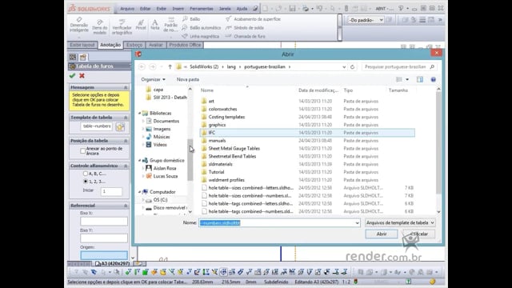Viewport: 512px width, 288px height.
Task: Select the Símbolo de solda tool
Action: [245, 28]
